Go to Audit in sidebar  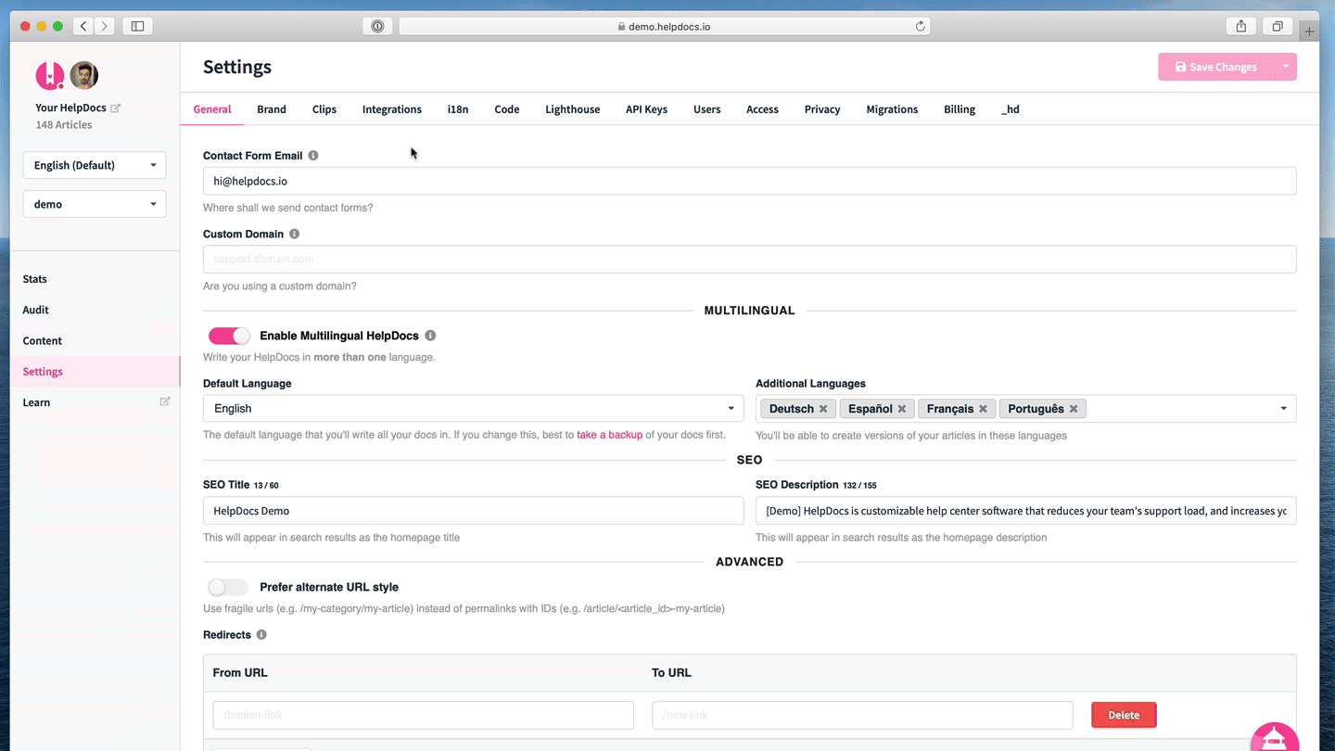coord(36,310)
